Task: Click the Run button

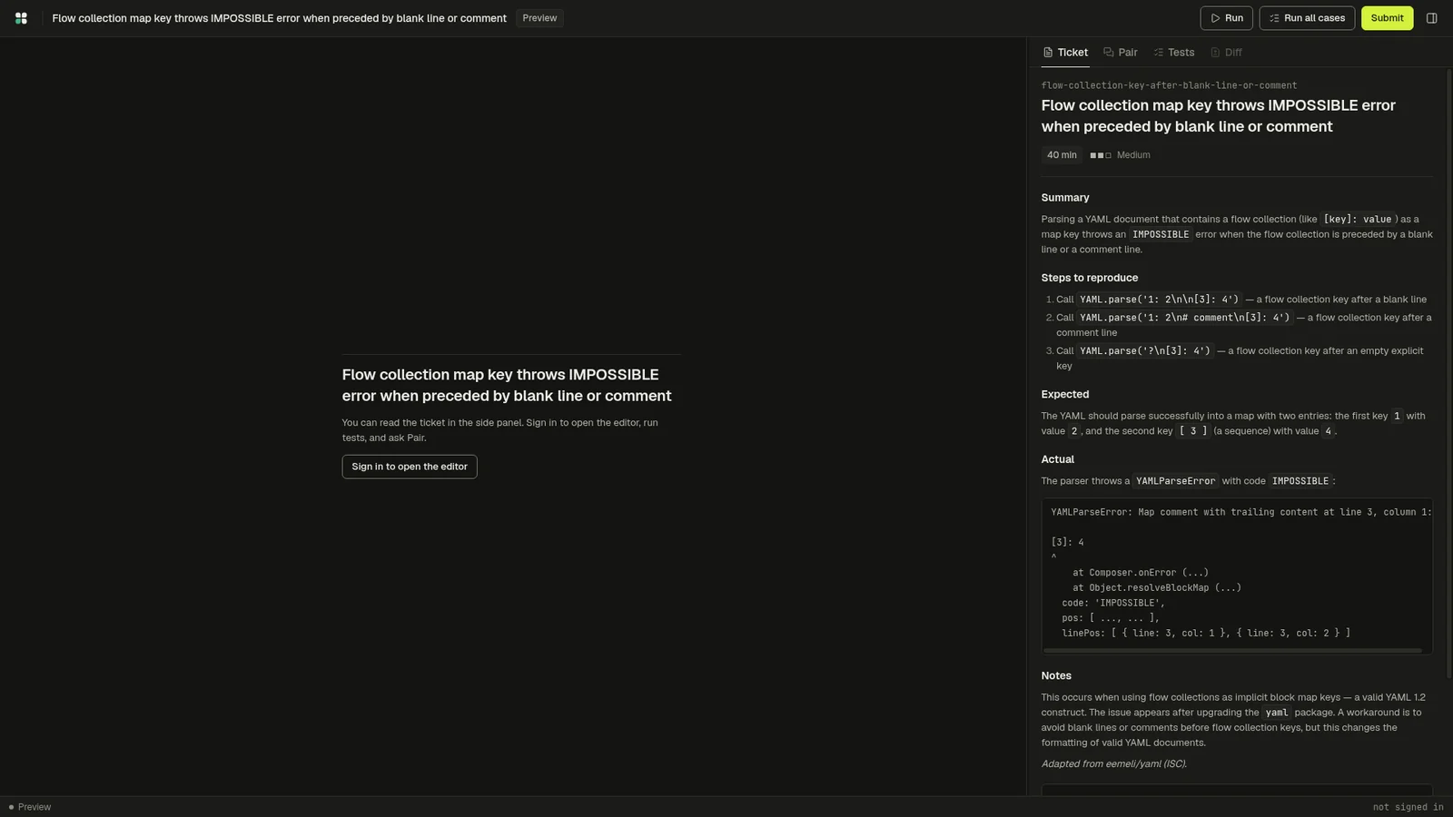Action: 1226,18
